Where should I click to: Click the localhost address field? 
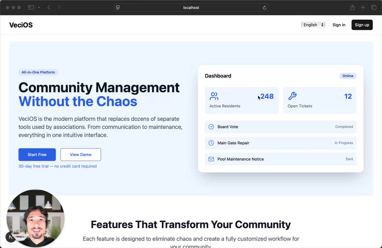(x=191, y=7)
